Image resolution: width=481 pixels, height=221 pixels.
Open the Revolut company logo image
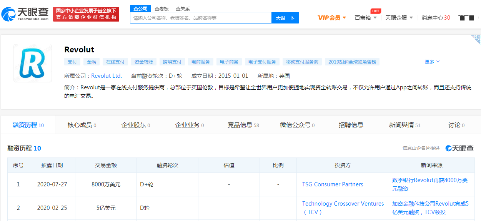coord(33,63)
